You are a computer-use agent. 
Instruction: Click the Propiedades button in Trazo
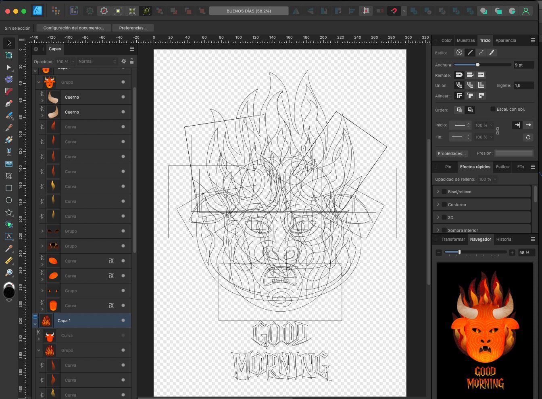pos(452,153)
